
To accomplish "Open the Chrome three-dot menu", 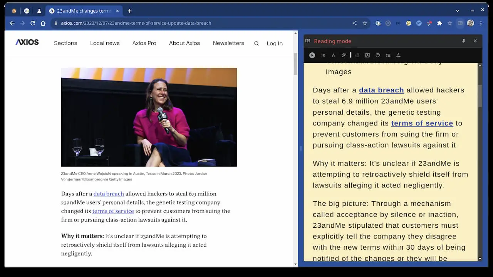I will pyautogui.click(x=481, y=23).
